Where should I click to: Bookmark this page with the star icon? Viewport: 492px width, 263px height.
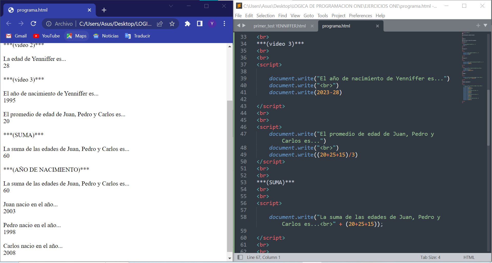pos(172,24)
